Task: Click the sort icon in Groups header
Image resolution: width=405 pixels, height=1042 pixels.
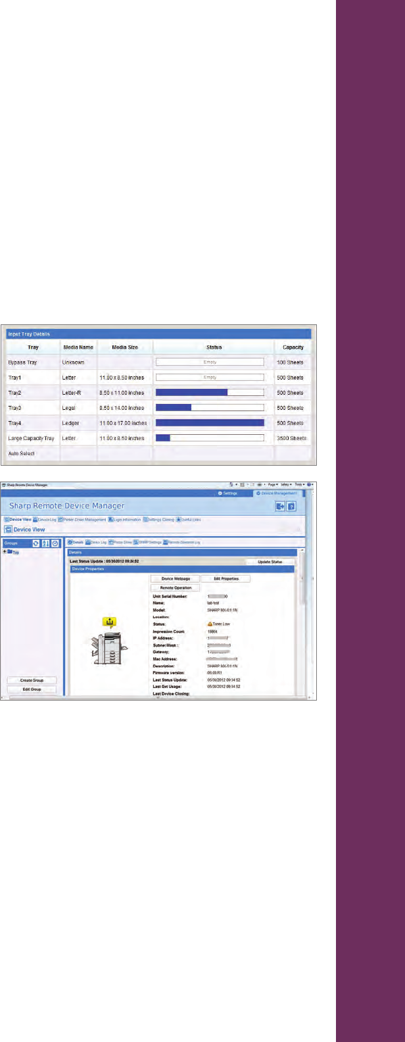Action: pos(46,543)
